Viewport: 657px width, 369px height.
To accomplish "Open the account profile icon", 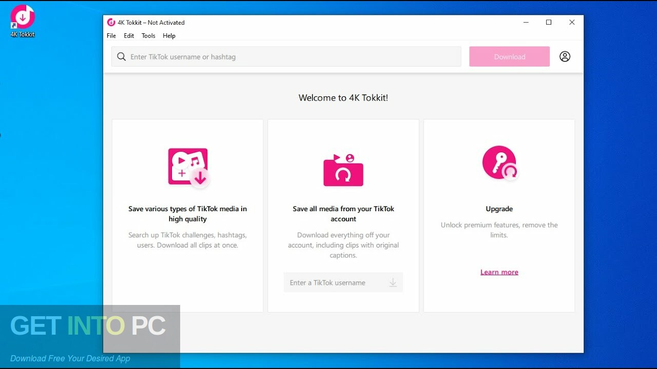I will [565, 56].
